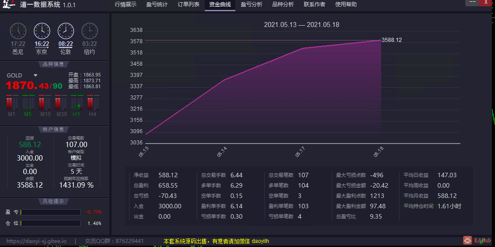Click the 总盈利 658.55 statistic
This screenshot has width=495, height=247.
[156, 185]
